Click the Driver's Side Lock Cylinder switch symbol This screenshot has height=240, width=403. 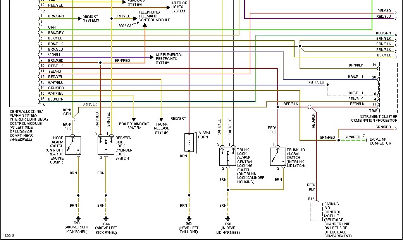pos(106,145)
